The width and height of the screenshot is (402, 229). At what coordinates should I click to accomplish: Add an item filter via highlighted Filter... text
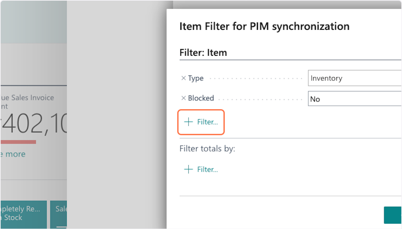(207, 122)
